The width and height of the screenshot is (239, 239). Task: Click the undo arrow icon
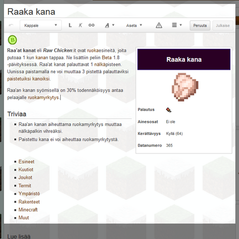click(x=11, y=25)
